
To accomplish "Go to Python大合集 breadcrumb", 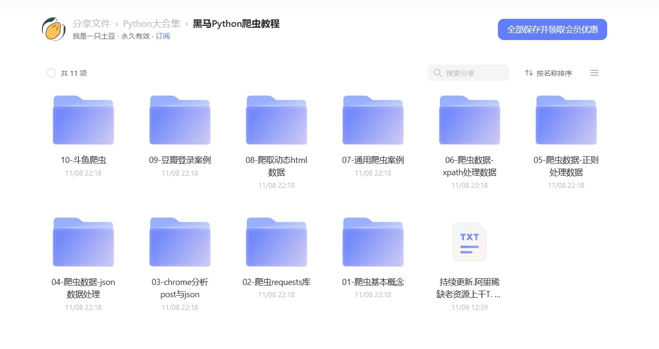I will coord(152,24).
